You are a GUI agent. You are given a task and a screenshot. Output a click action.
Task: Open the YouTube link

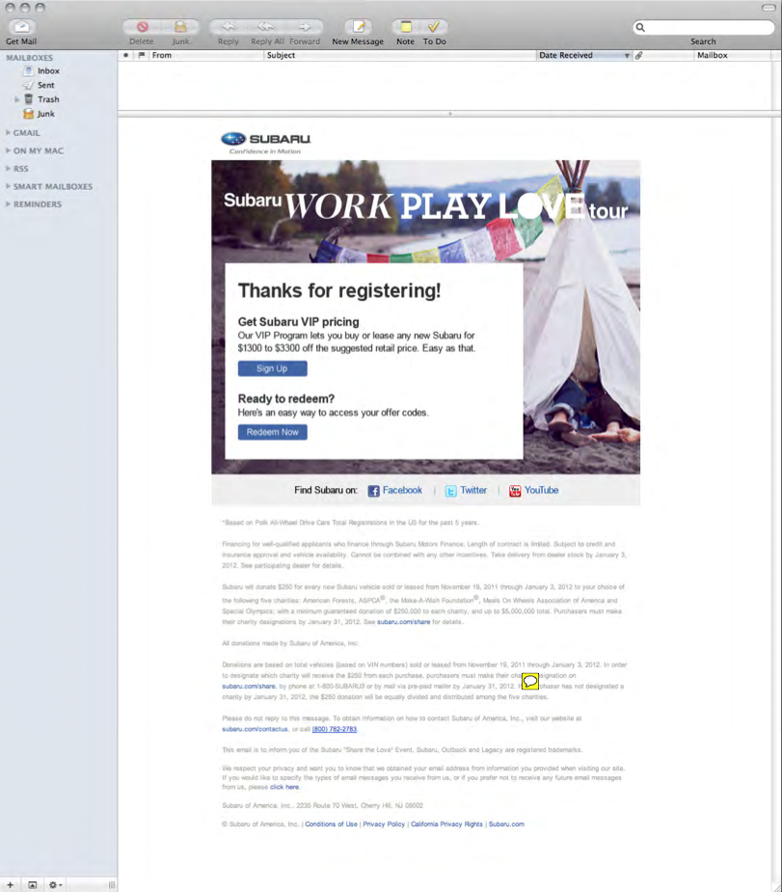[x=533, y=491]
